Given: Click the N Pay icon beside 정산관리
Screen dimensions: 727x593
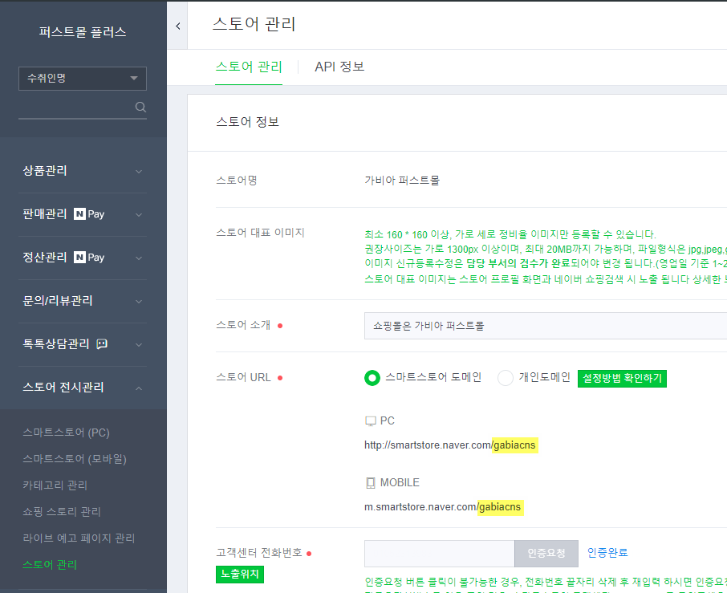Looking at the screenshot, I should [x=89, y=258].
